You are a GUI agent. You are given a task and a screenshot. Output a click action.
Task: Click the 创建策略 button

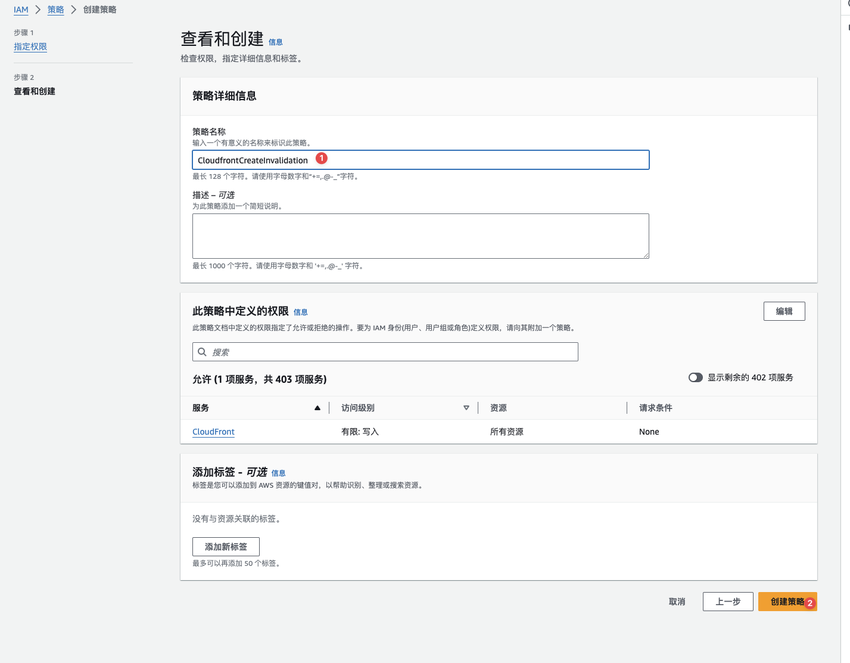coord(787,602)
